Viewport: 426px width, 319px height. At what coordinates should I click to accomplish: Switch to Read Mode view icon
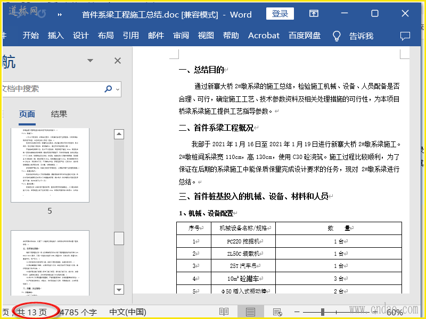[x=224, y=312]
